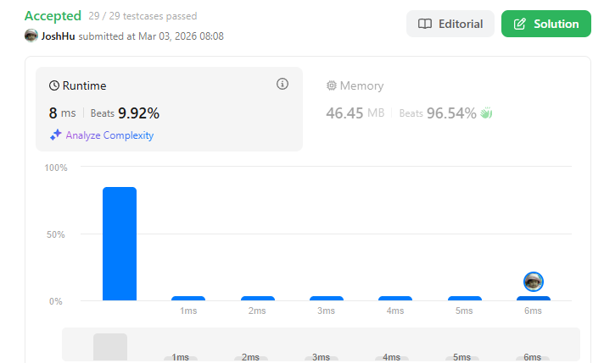Click the 'submitted at Mar 03, 2026 08:08' text

click(x=151, y=36)
